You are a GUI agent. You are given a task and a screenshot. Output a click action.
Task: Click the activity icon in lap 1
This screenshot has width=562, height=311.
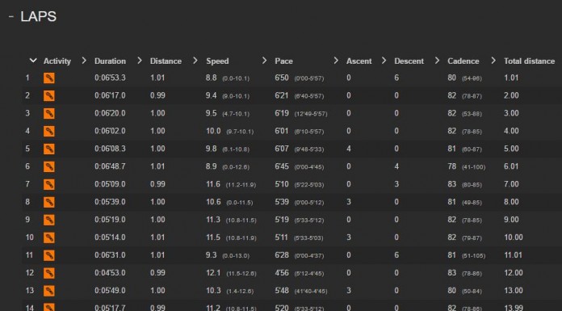pos(49,78)
